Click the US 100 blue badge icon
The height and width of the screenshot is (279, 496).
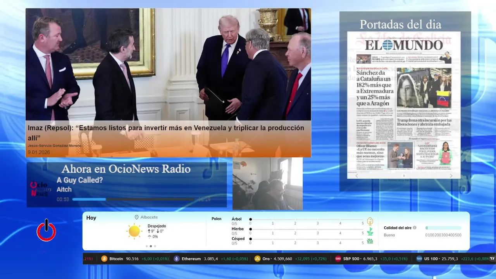tap(419, 259)
